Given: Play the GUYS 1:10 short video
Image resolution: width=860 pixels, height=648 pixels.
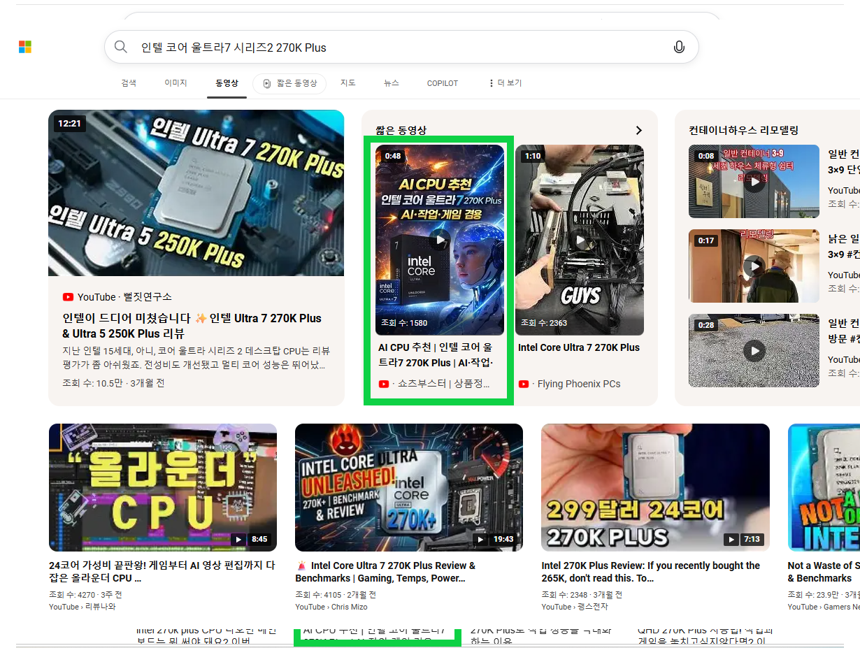Looking at the screenshot, I should click(x=580, y=240).
